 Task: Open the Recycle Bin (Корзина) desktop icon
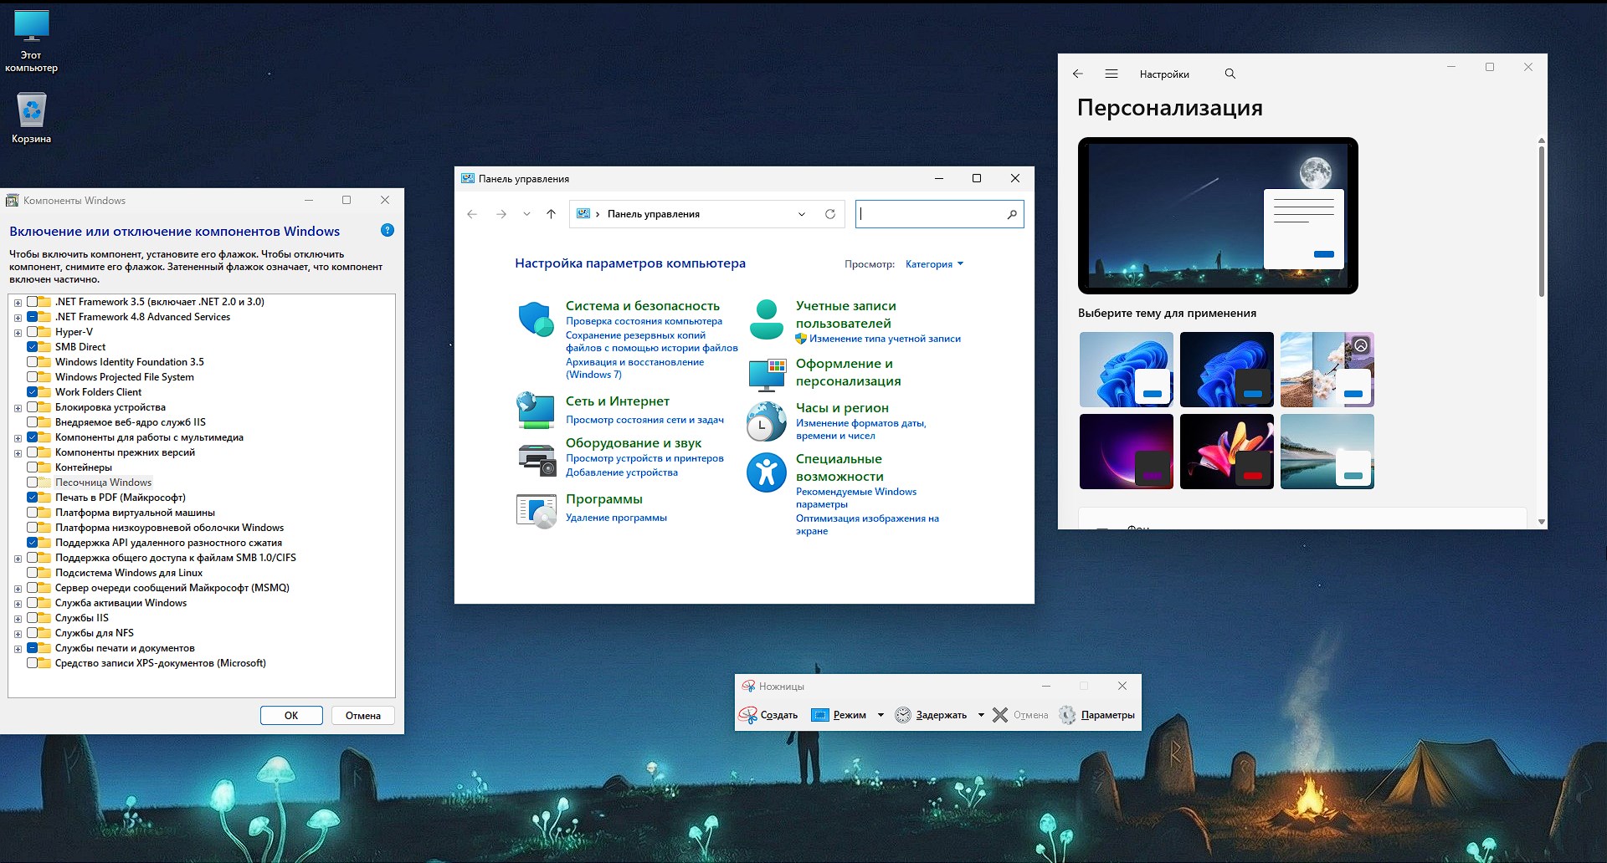31,110
